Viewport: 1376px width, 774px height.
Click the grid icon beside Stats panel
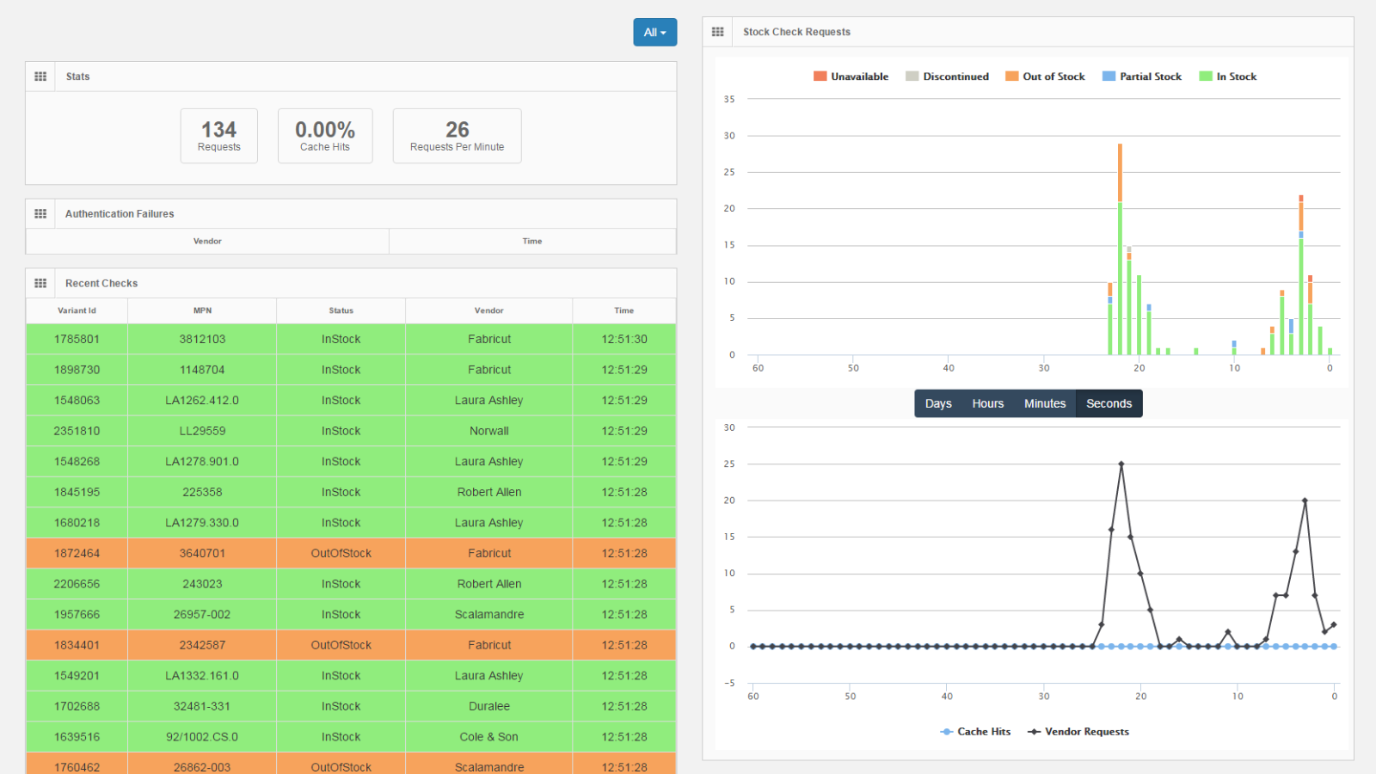point(40,76)
